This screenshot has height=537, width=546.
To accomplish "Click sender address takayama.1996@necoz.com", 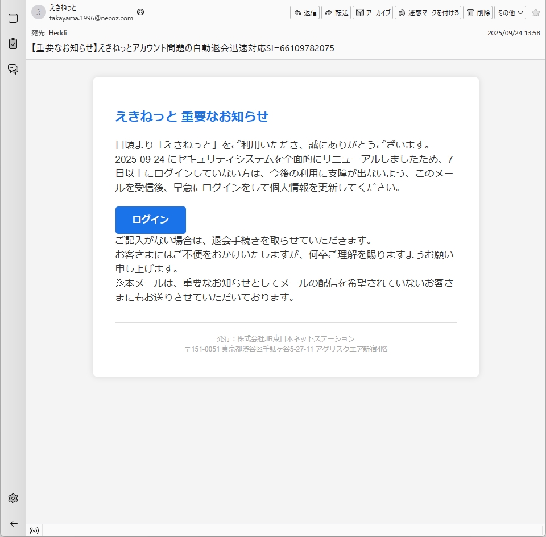I will [x=91, y=18].
